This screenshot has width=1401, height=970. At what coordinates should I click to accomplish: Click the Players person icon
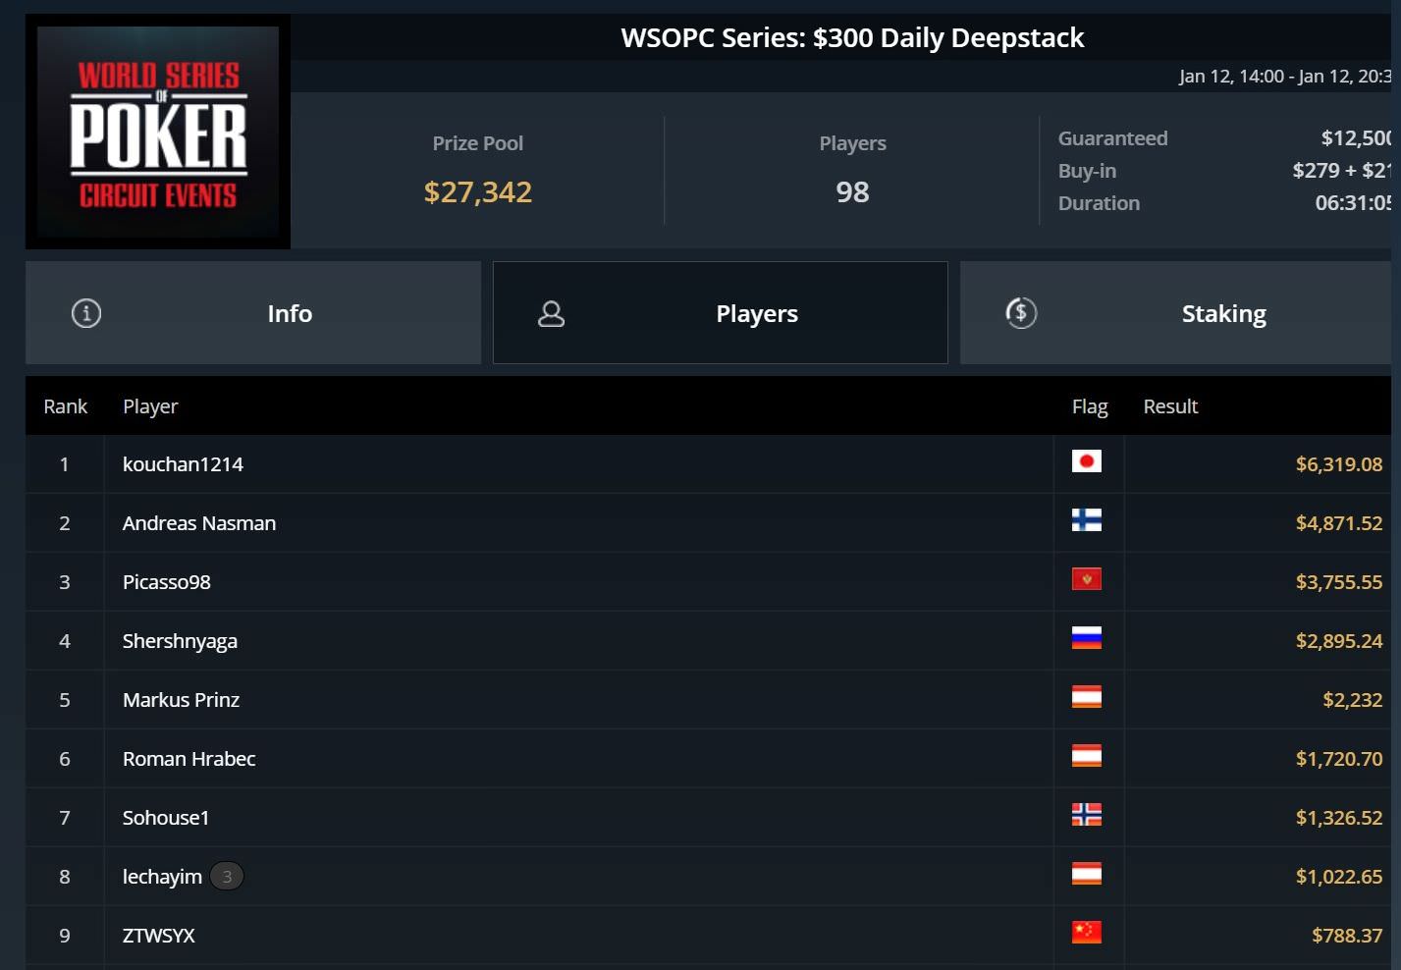(x=552, y=313)
